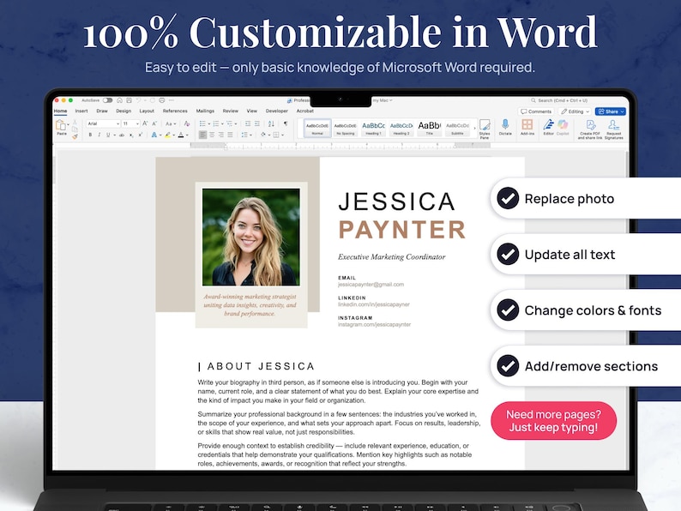Switch to the Layout tab
Screen dimensions: 681x511
pos(147,111)
